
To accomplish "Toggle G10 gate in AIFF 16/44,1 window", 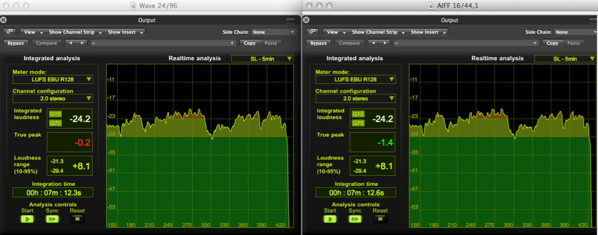I will (357, 114).
